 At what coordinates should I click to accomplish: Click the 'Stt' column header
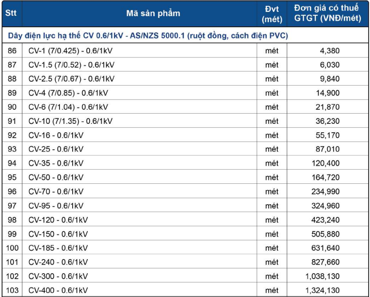click(11, 13)
